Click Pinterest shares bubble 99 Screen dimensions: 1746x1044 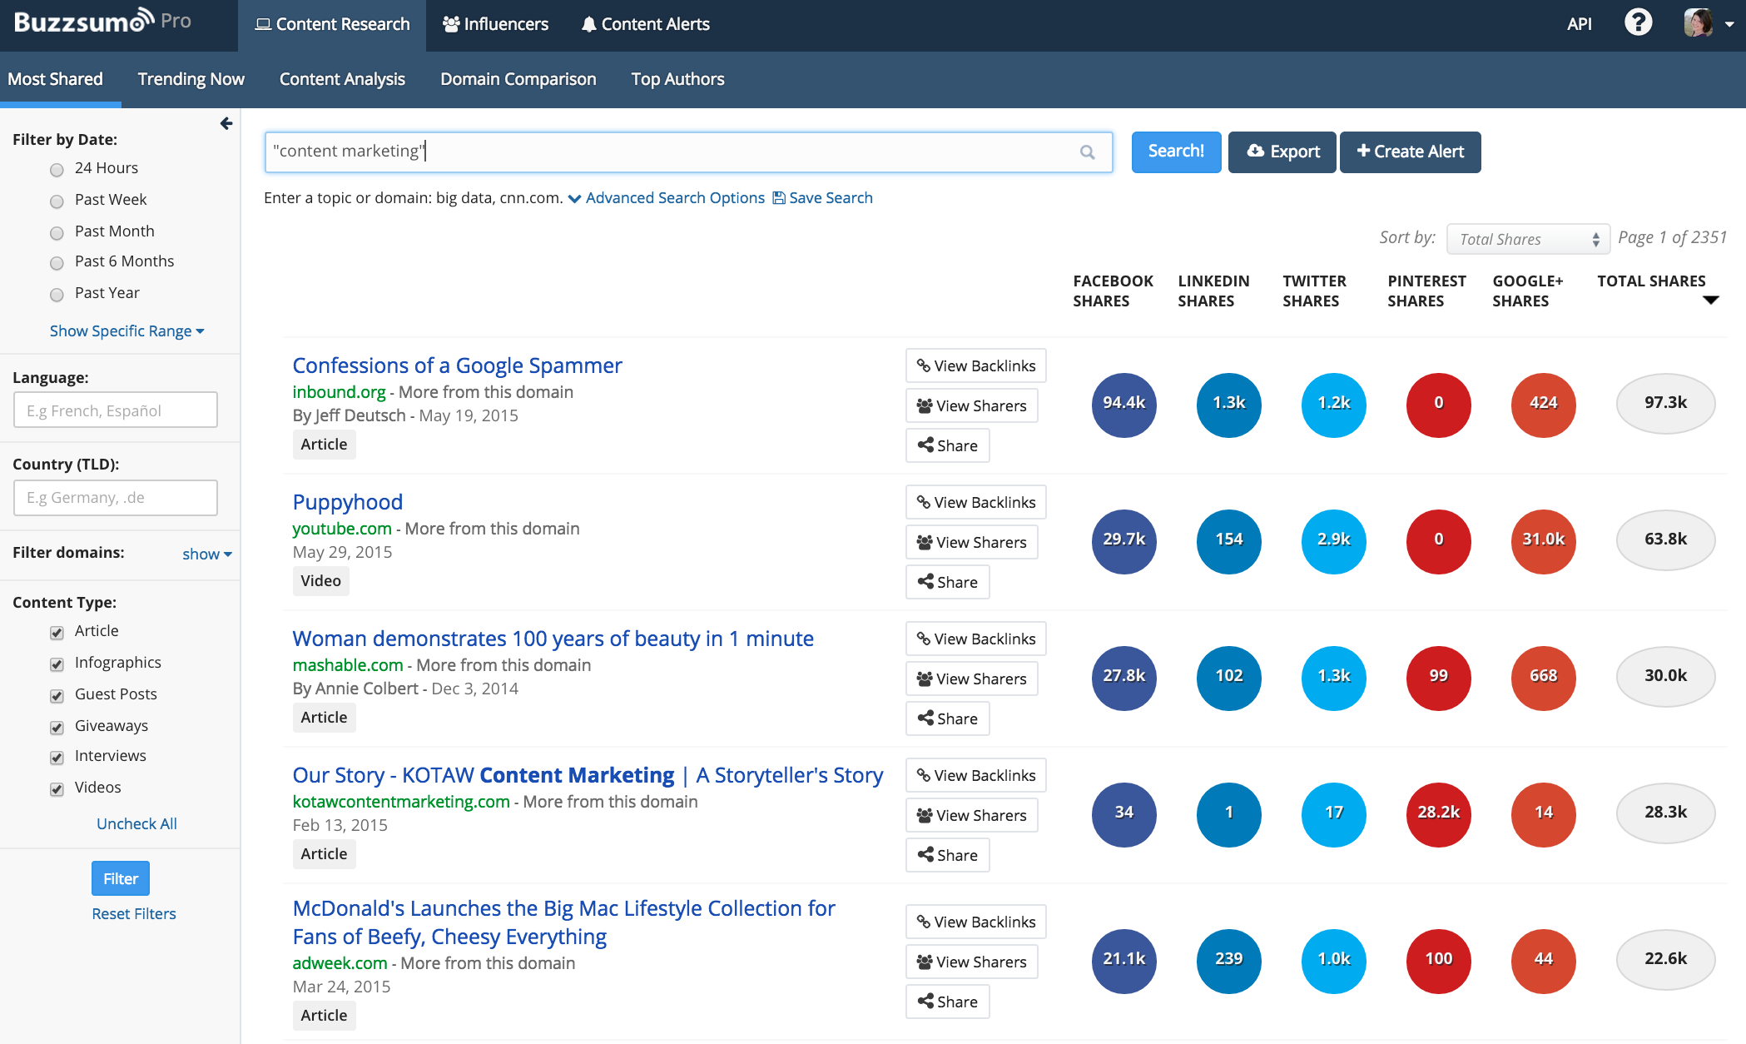click(x=1438, y=678)
